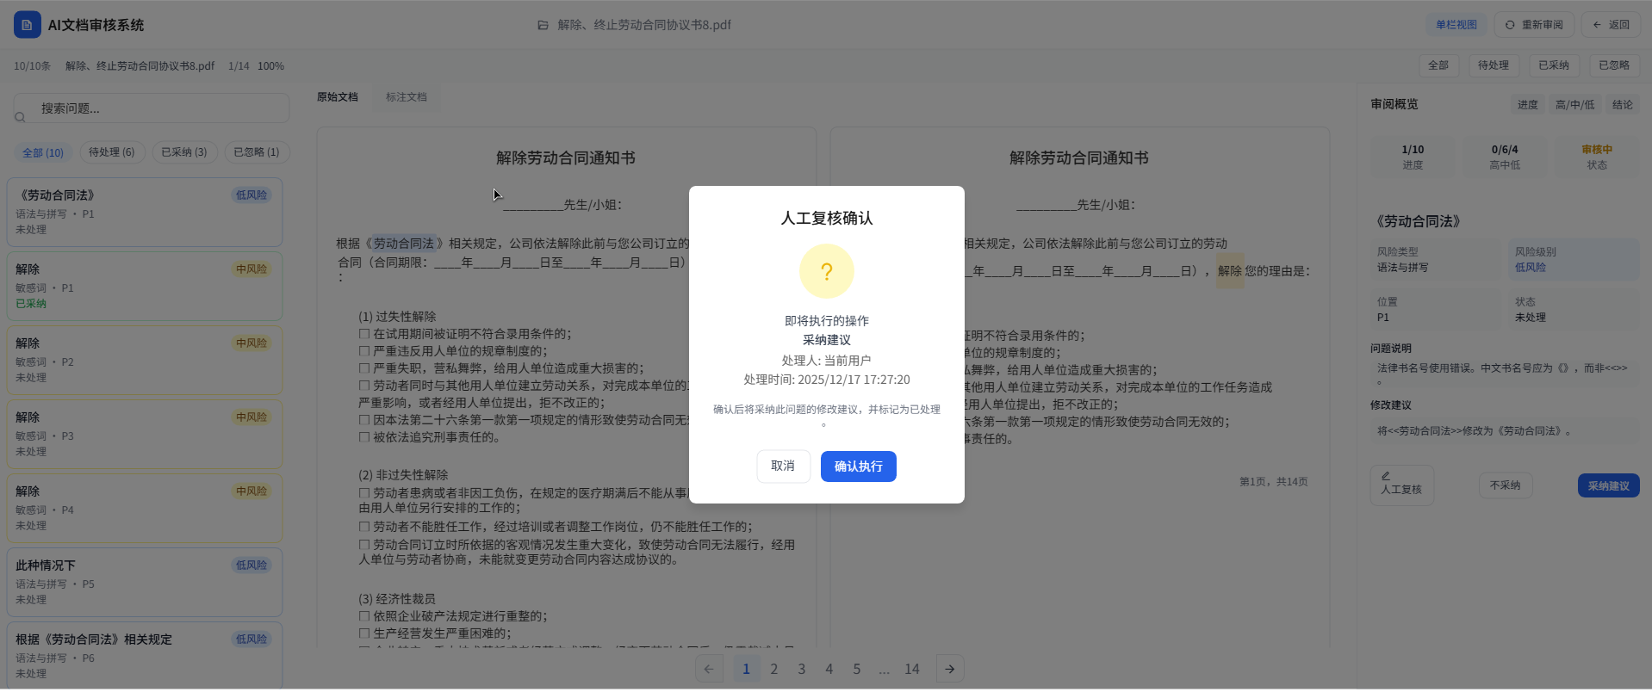Viewport: 1652px width, 692px height.
Task: Filter issues by 全部 (10)
Action: [x=43, y=152]
